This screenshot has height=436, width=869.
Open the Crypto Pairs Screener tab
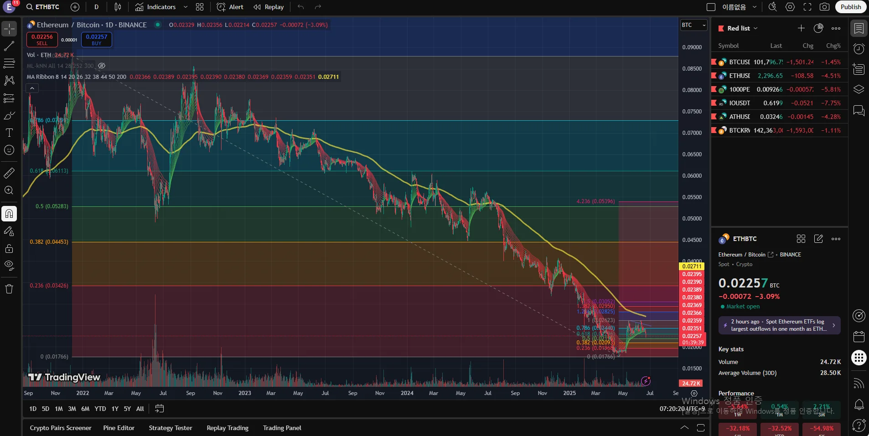(x=61, y=428)
